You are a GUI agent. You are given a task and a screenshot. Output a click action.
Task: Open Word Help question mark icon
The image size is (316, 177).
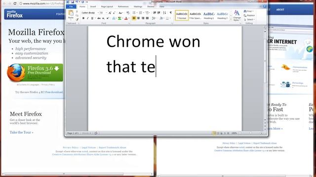[x=265, y=6]
